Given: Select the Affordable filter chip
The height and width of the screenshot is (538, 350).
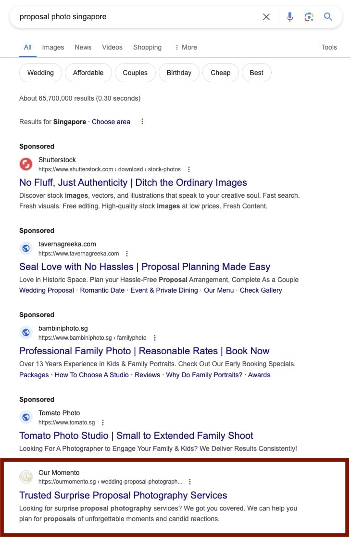Looking at the screenshot, I should [x=88, y=73].
